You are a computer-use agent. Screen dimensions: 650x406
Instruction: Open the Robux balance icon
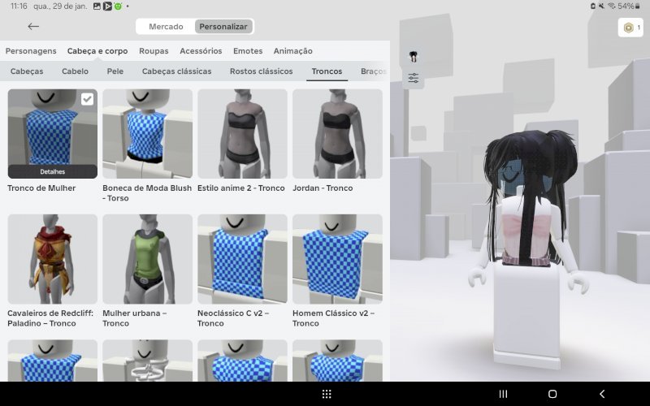point(630,28)
